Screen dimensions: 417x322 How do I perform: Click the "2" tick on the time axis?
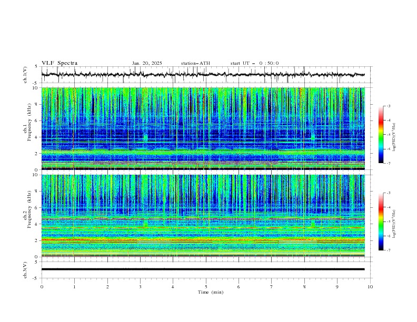107,287
